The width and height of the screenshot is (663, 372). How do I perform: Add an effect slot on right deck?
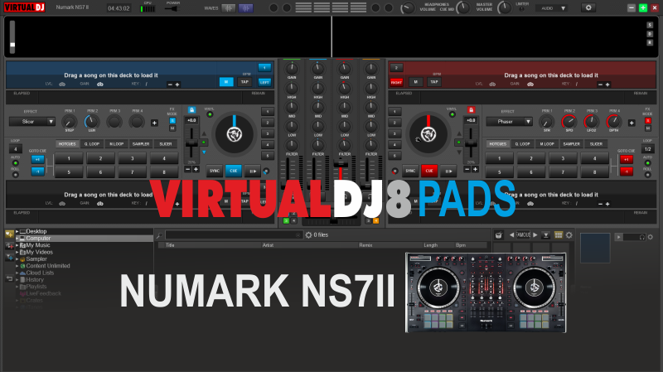pyautogui.click(x=632, y=123)
